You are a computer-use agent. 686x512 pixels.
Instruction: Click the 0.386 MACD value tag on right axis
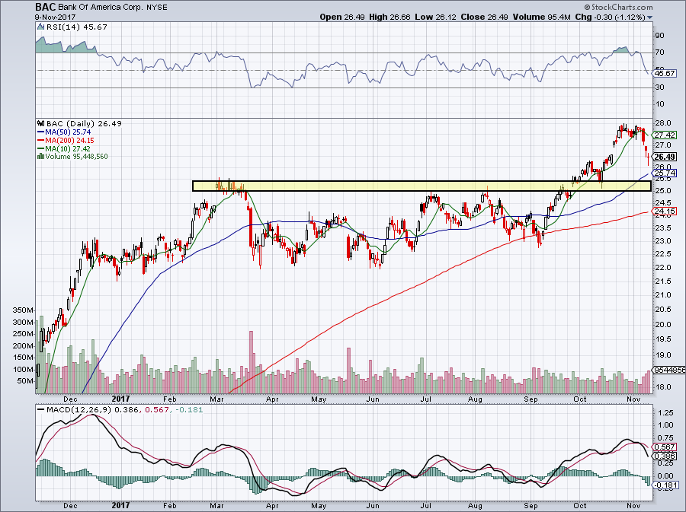(x=665, y=456)
